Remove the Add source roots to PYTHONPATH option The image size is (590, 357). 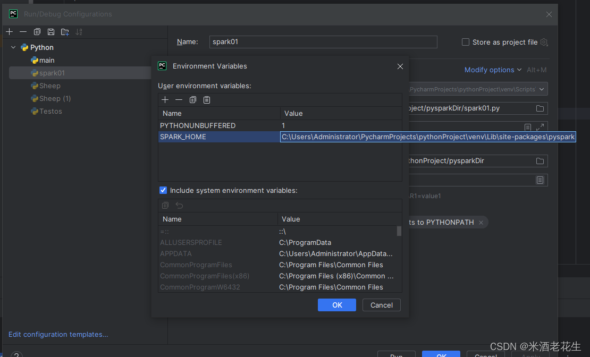pos(481,222)
